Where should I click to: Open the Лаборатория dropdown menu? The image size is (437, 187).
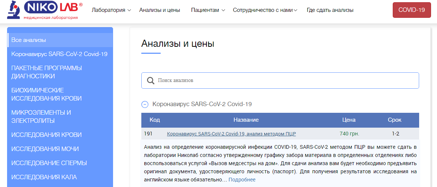[111, 10]
